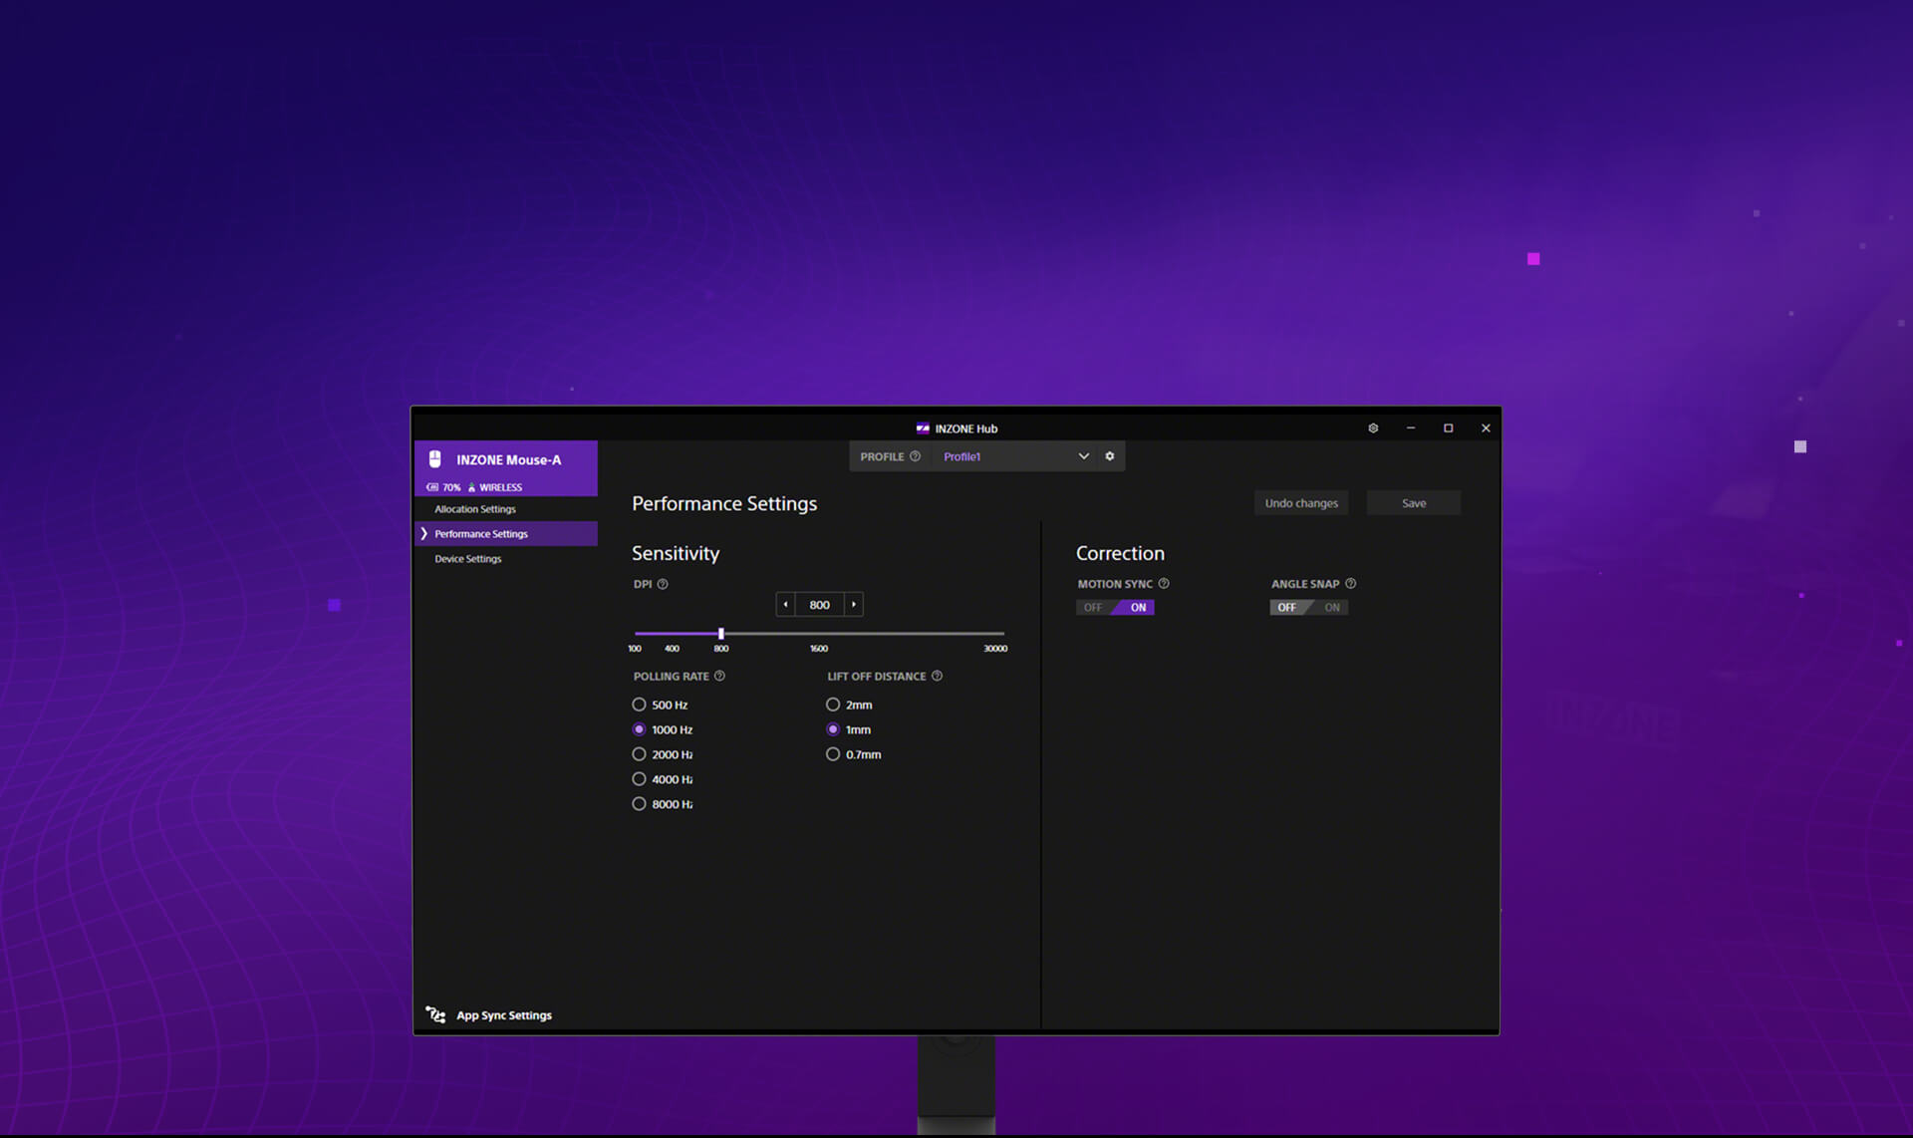Click the DPI help question mark icon
1913x1138 pixels.
[663, 584]
